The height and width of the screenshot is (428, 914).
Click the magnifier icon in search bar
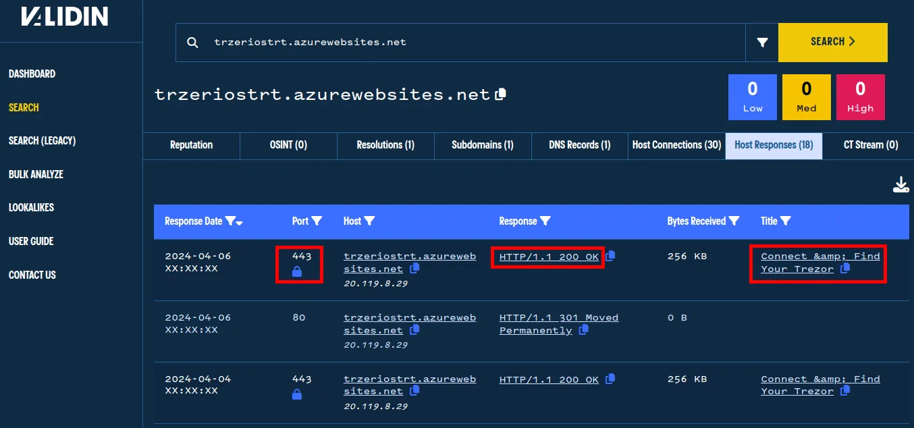pos(192,43)
